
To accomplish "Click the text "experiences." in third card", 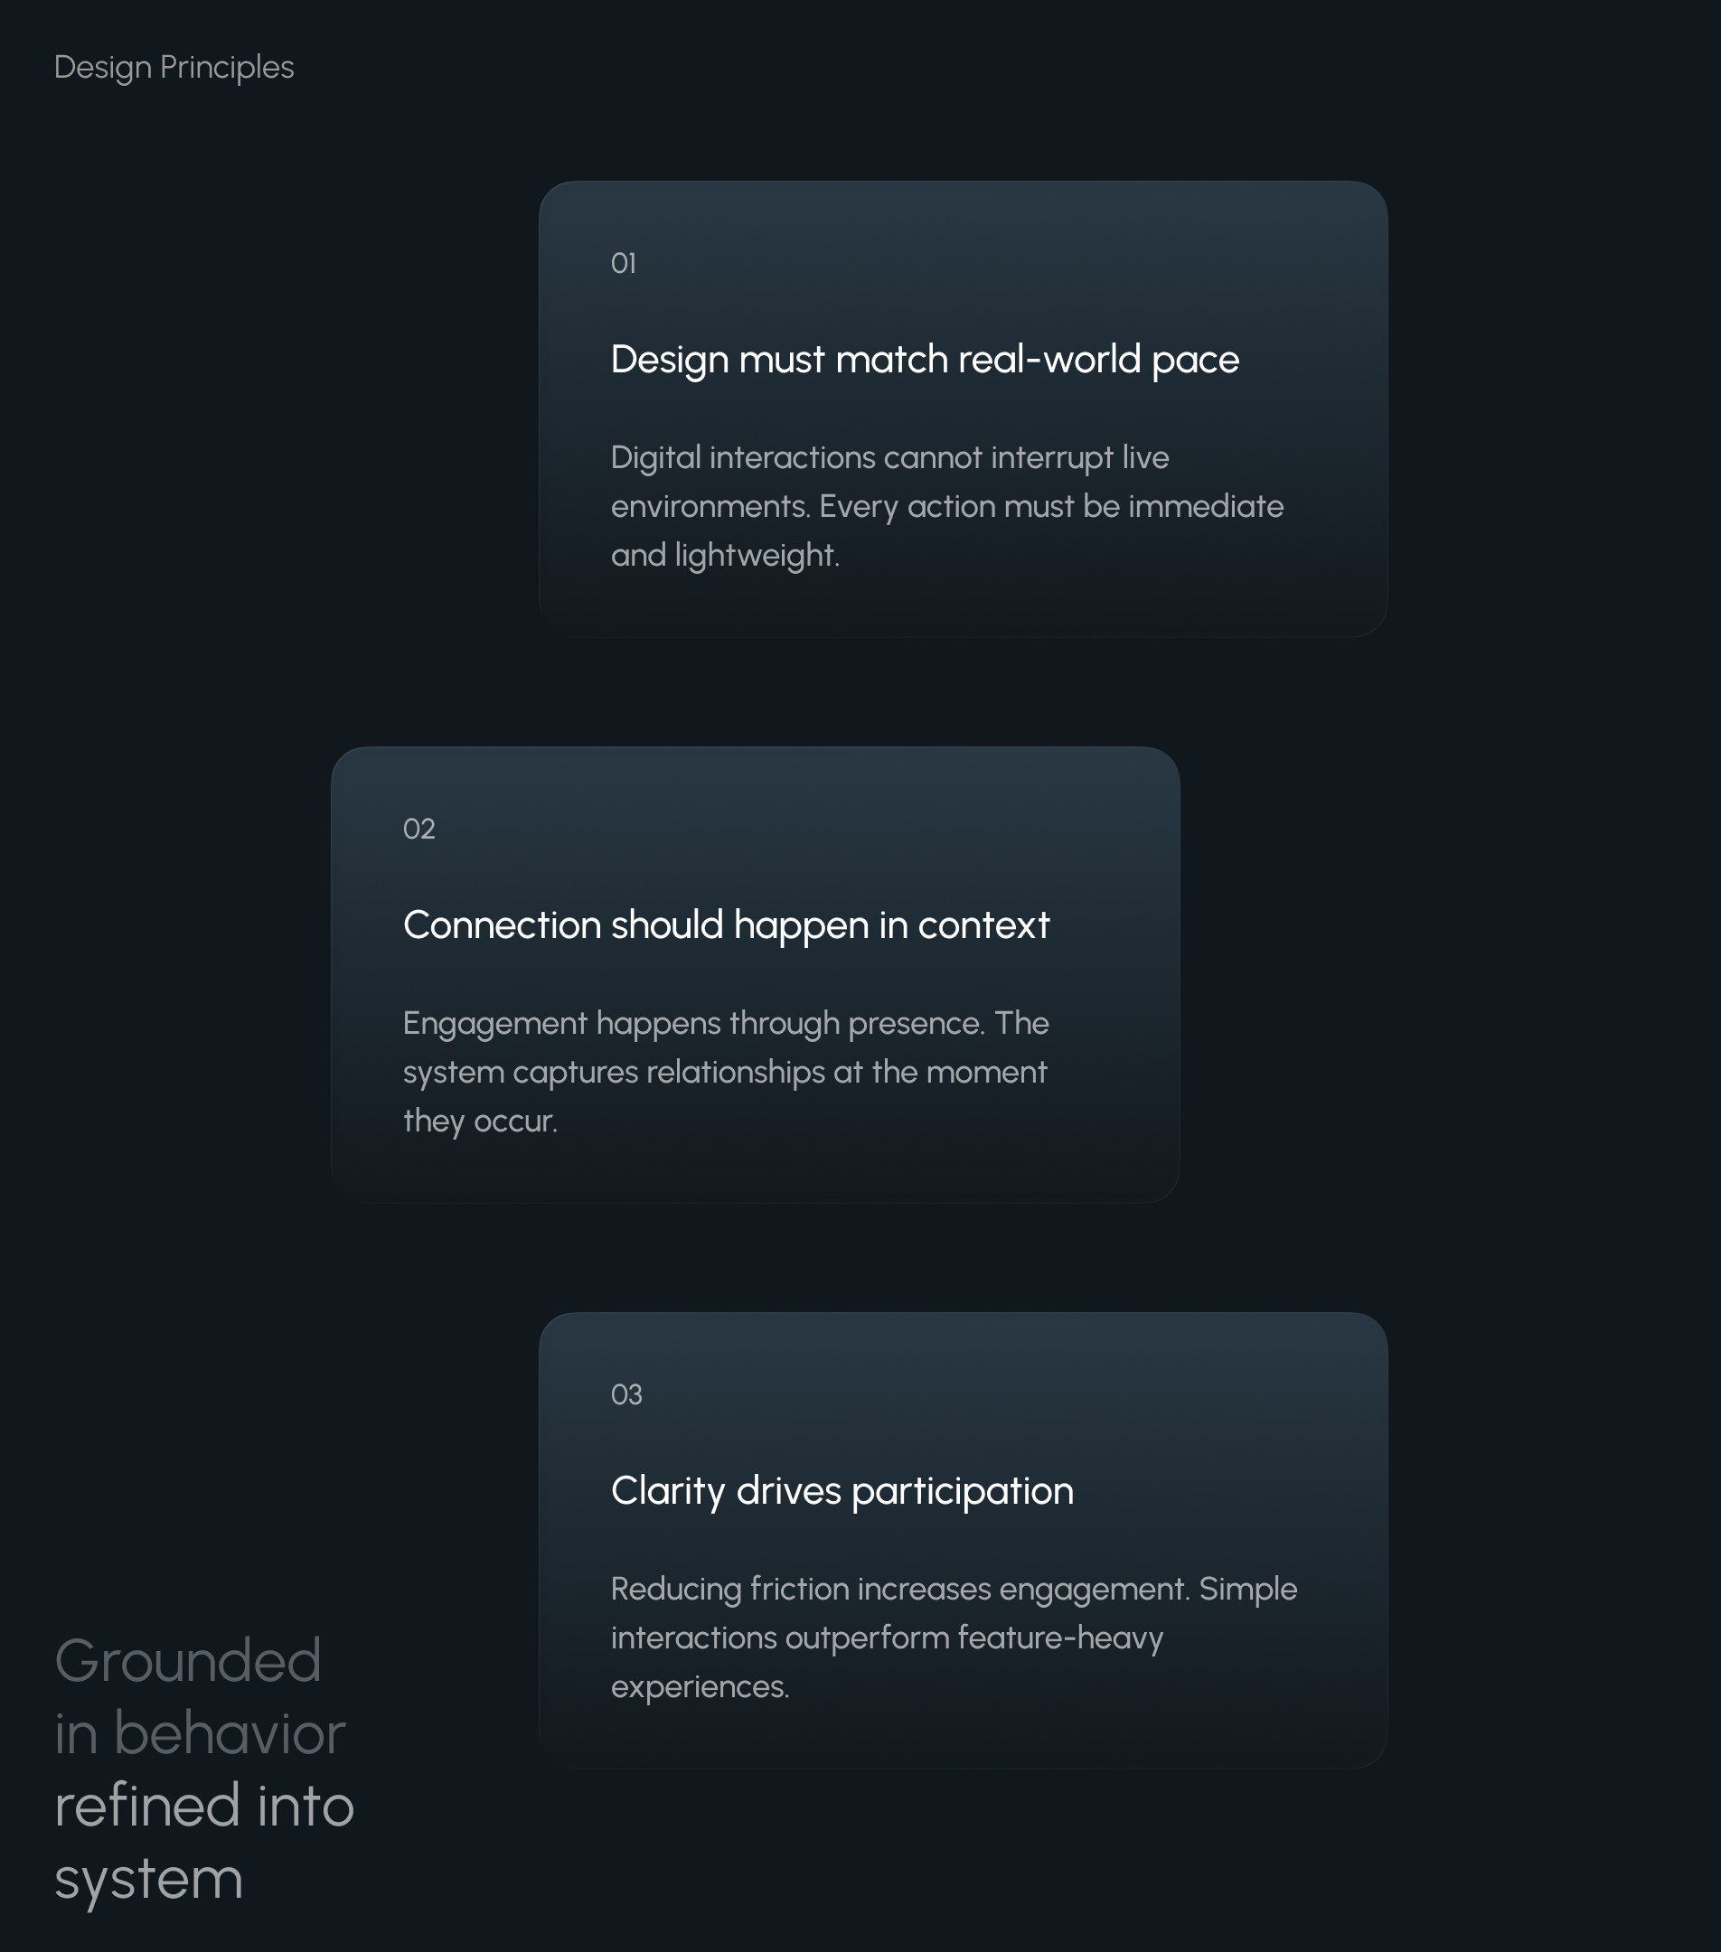I will tap(700, 1685).
